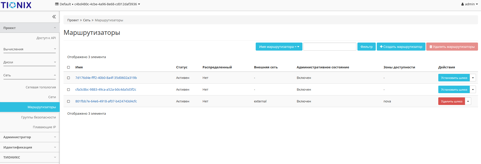Open dropdown arrow beside Удалить шлюз
Screen dimensions: 481x164
[x=468, y=101]
